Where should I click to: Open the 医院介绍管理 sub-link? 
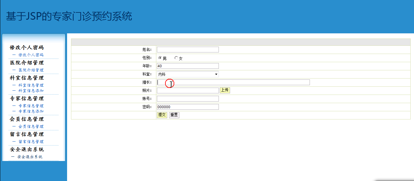pyautogui.click(x=31, y=70)
